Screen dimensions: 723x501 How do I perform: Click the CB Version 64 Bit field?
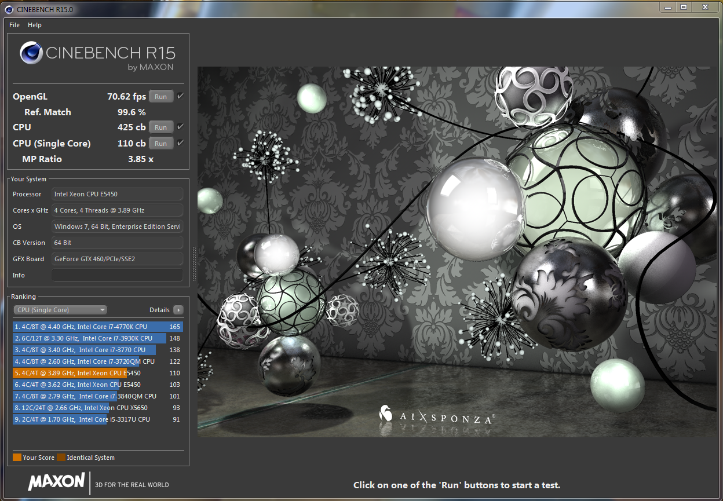[118, 243]
